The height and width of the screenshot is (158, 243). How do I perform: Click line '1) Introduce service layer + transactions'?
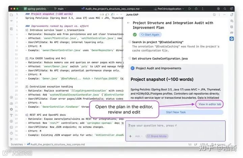tap(55, 30)
